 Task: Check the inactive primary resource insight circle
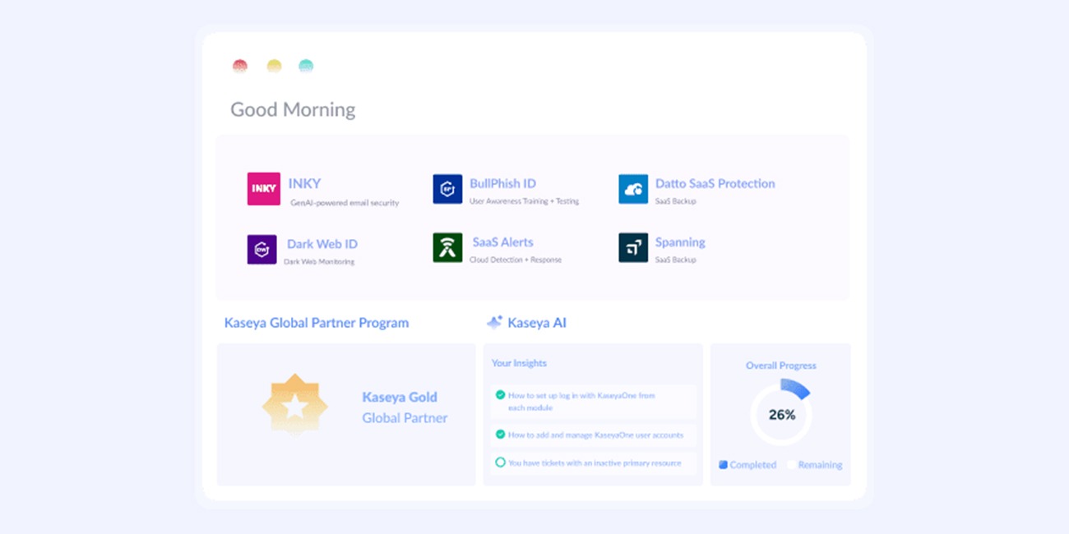click(x=500, y=463)
